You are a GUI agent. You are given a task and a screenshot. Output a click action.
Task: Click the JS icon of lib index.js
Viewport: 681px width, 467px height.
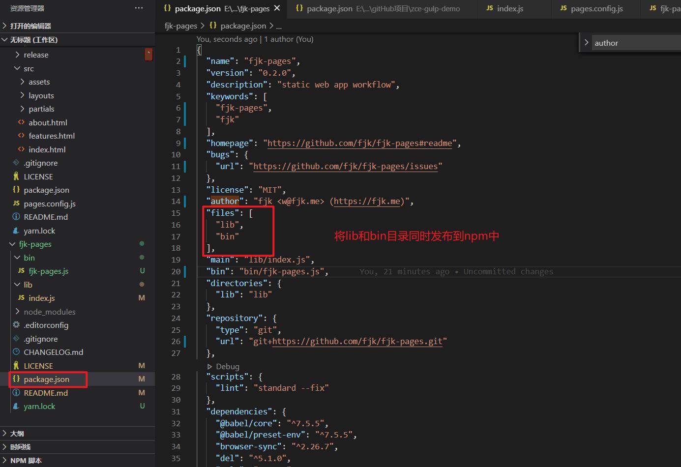tap(21, 298)
